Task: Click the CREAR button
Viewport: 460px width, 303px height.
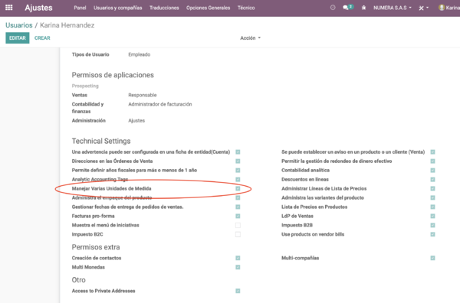Action: (42, 38)
